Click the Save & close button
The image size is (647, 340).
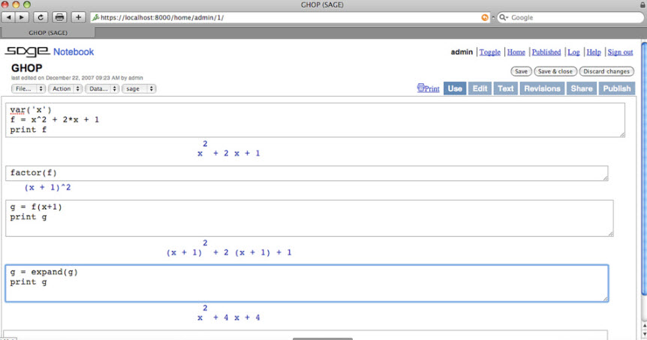(555, 71)
